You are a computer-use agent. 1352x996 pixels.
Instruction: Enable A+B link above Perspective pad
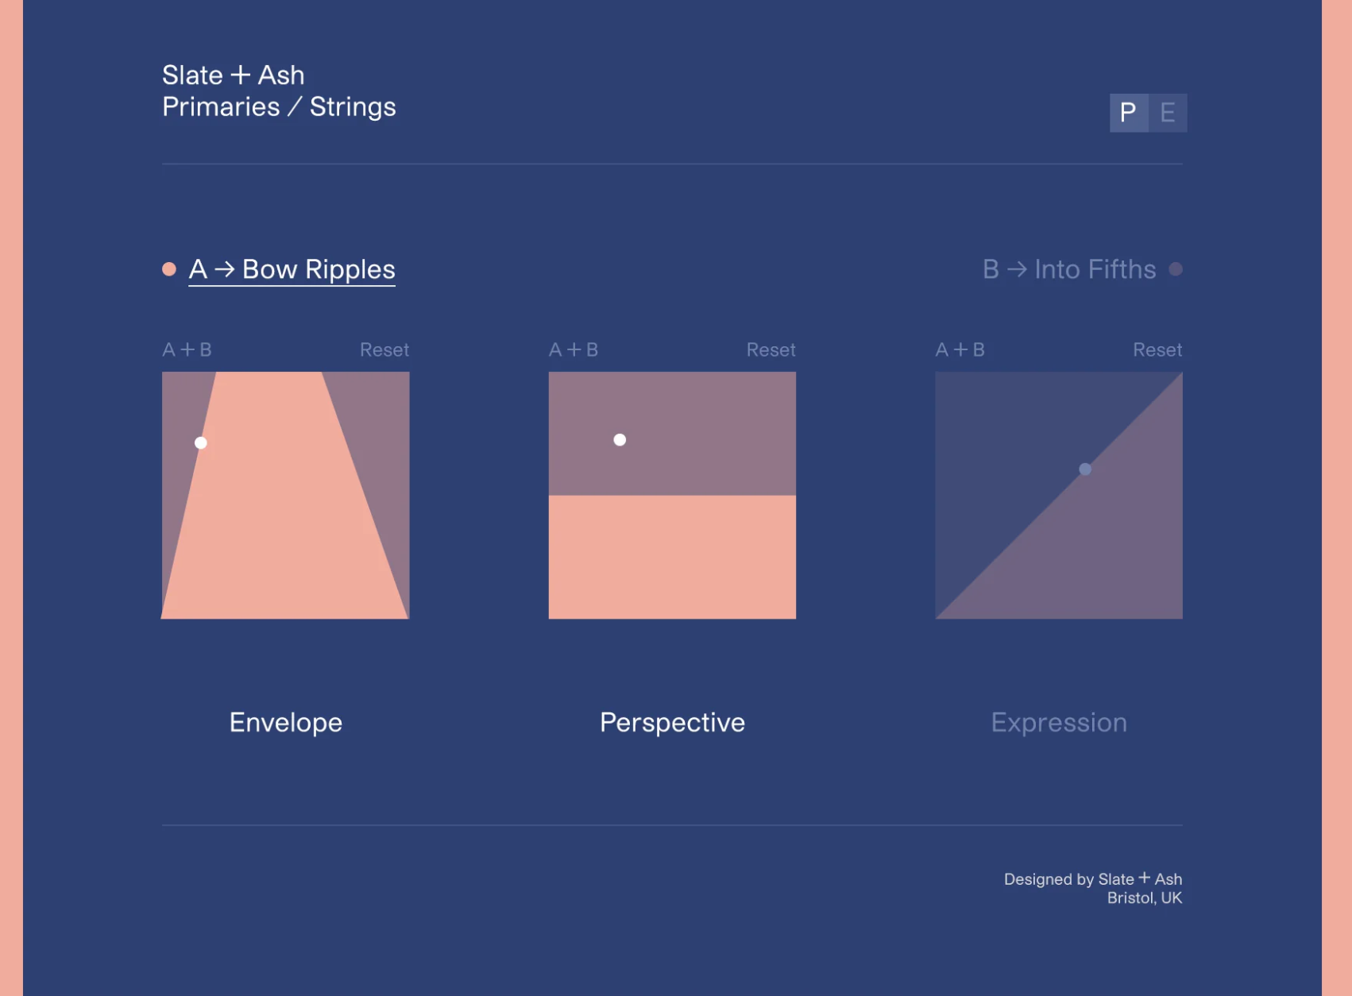tap(574, 349)
